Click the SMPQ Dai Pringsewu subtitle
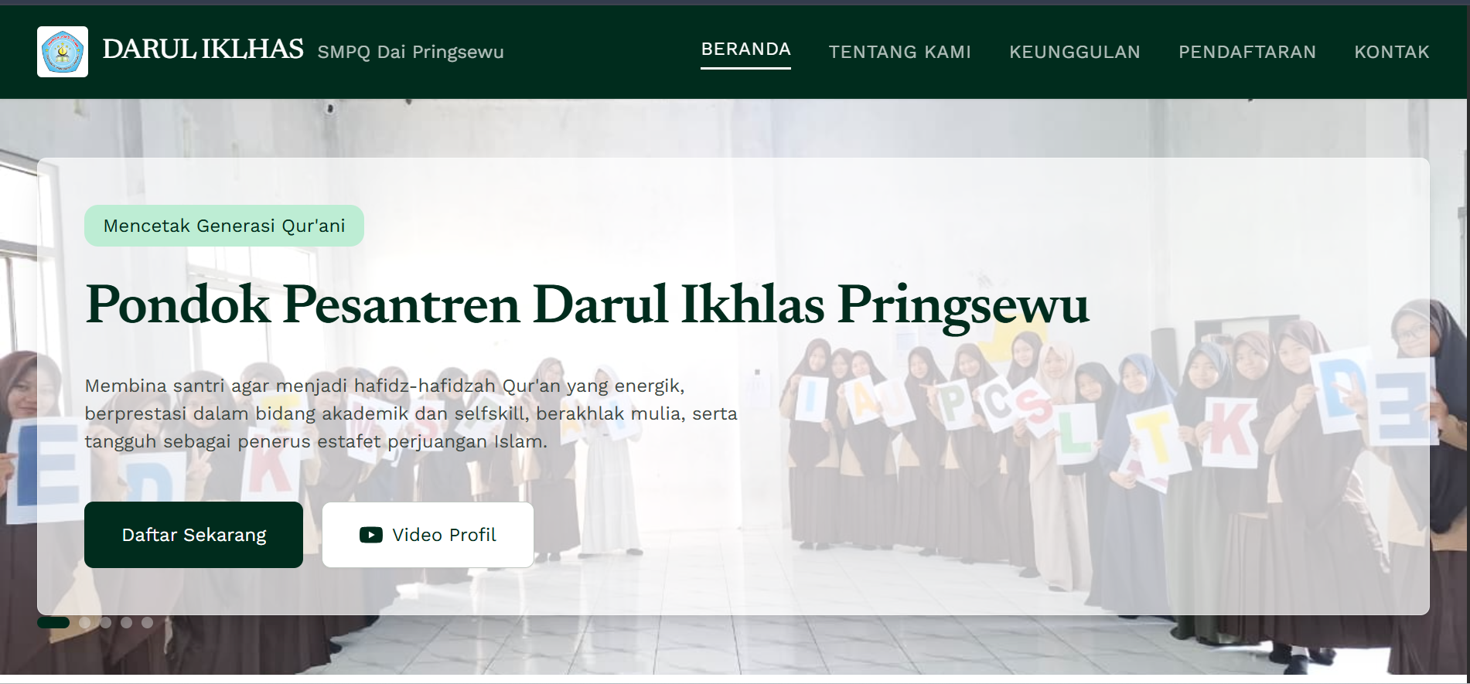 point(411,52)
